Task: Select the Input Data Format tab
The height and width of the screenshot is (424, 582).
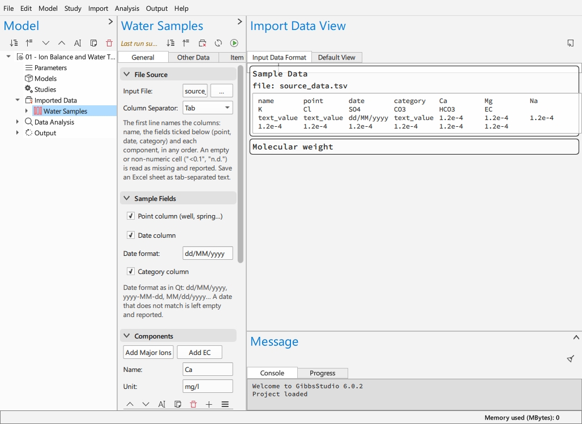Action: point(279,57)
